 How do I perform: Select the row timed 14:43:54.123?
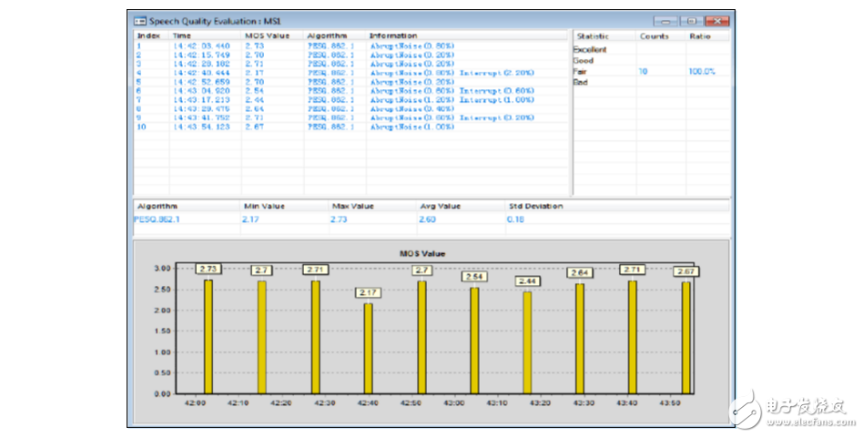[x=200, y=126]
